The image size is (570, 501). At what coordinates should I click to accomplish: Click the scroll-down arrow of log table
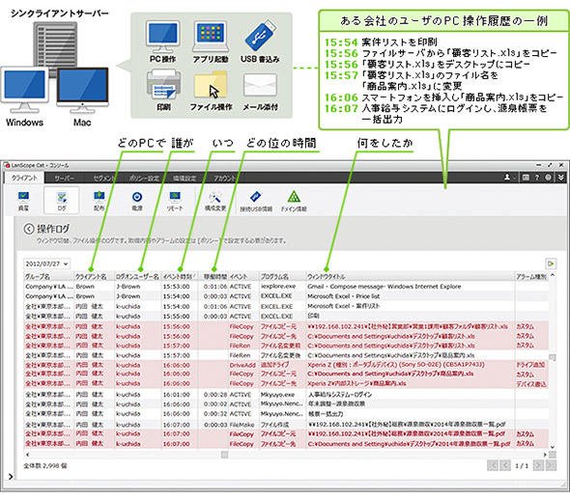click(x=553, y=447)
